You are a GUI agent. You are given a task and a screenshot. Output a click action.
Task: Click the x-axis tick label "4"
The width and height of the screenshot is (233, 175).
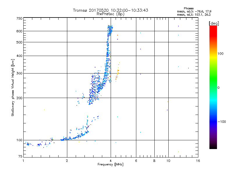pyautogui.click(x=111, y=161)
